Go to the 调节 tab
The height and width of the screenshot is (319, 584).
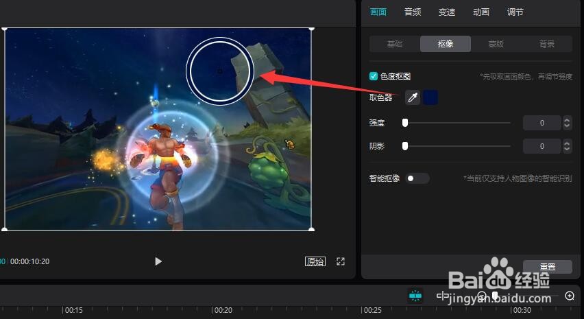click(515, 12)
